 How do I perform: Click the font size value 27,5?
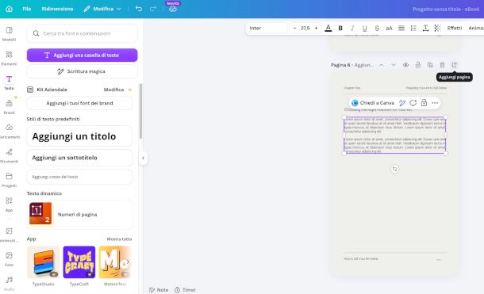tap(305, 28)
